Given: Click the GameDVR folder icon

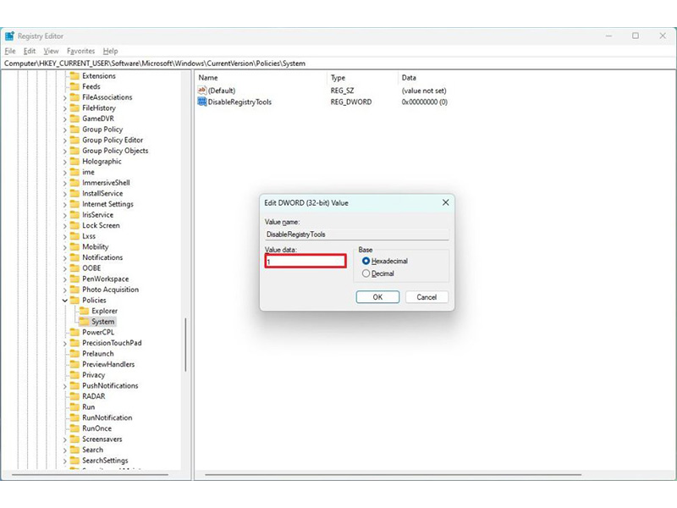Looking at the screenshot, I should tap(74, 119).
